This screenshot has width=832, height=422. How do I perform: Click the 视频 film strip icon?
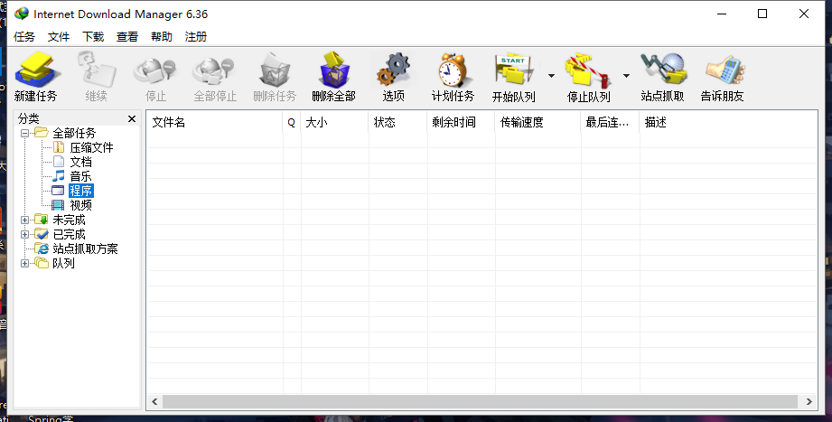(58, 205)
